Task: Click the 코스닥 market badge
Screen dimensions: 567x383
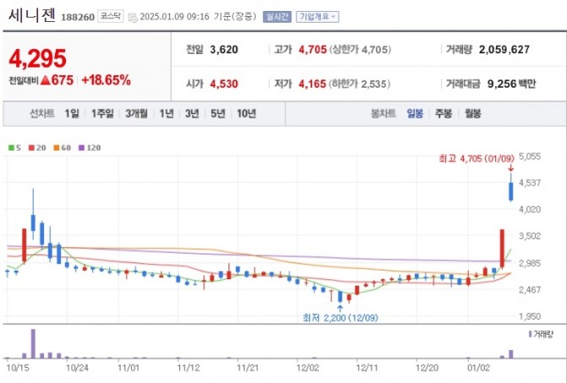Action: tap(110, 16)
